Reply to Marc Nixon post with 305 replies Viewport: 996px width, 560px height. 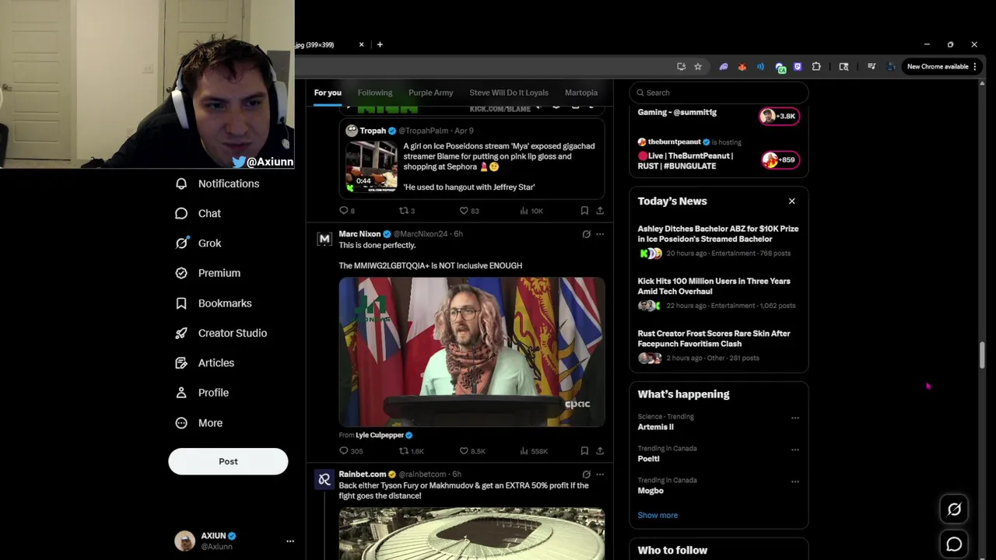click(351, 451)
